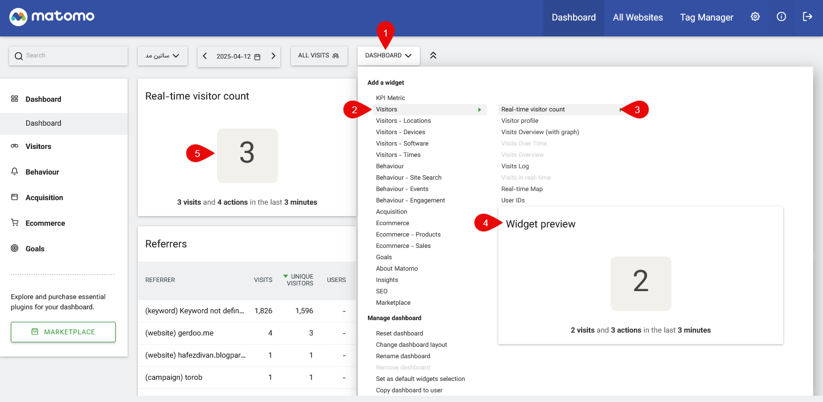Select KPI Metric widget category
The width and height of the screenshot is (823, 402).
pos(390,98)
